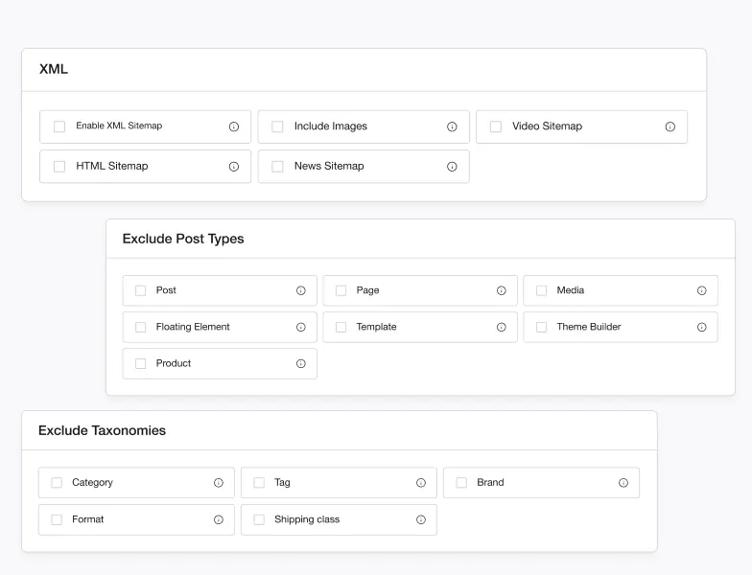Open info icon for Tag
This screenshot has width=752, height=575.
coord(420,483)
